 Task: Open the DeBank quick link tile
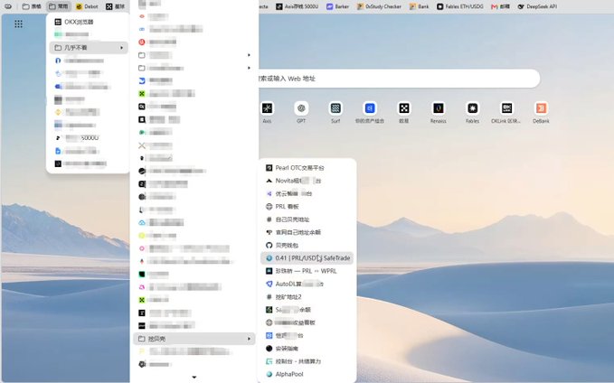[x=541, y=108]
